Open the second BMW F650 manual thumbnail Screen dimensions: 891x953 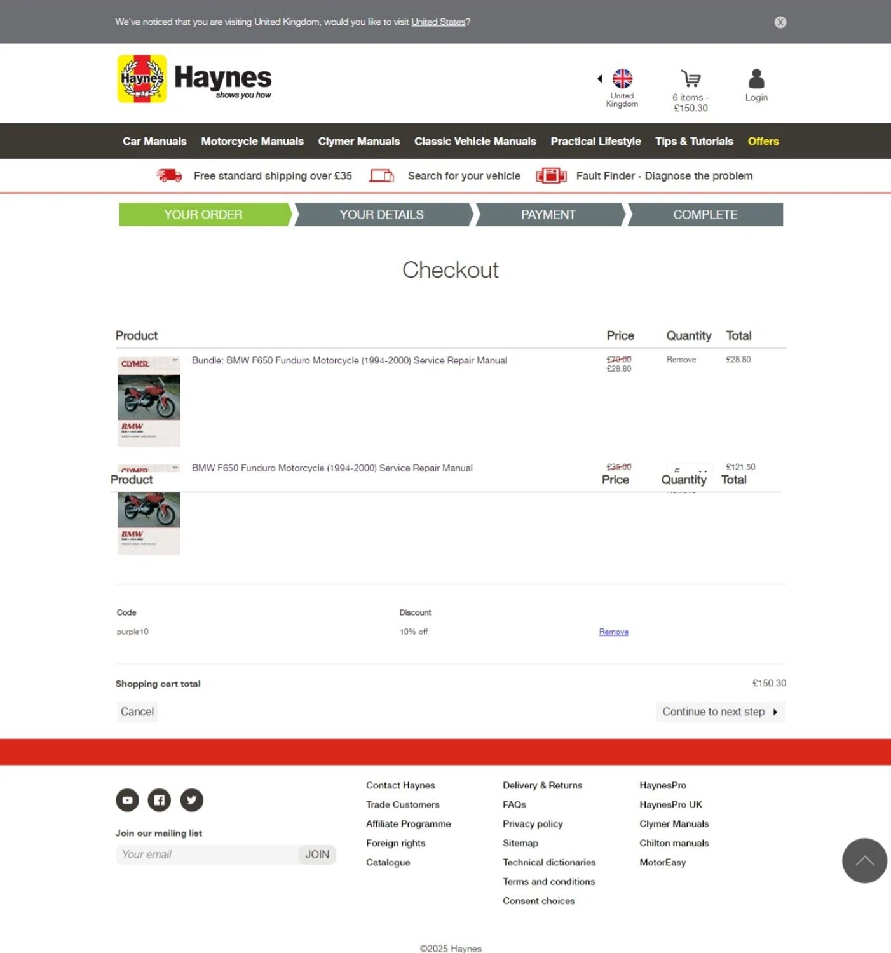(149, 510)
